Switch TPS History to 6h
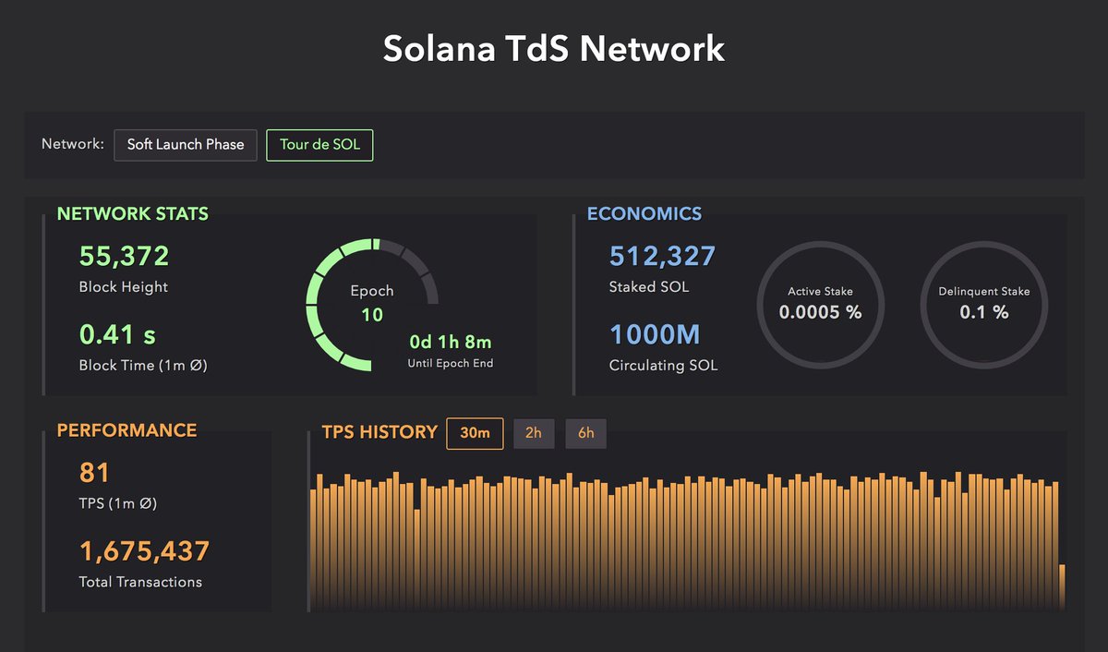 [586, 433]
